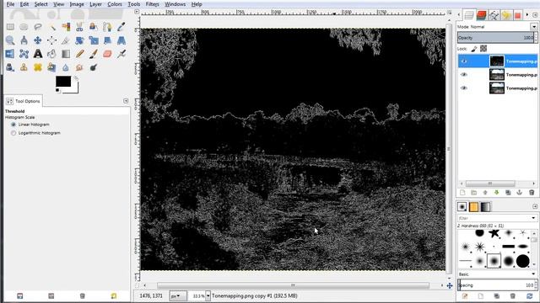
Task: Click the black foreground color swatch
Action: click(63, 82)
